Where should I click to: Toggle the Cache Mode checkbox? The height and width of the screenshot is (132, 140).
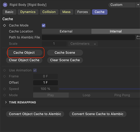[x=44, y=25]
